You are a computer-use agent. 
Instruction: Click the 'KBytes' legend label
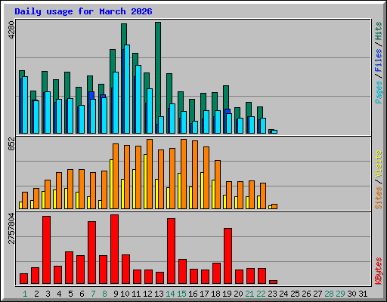click(x=379, y=271)
